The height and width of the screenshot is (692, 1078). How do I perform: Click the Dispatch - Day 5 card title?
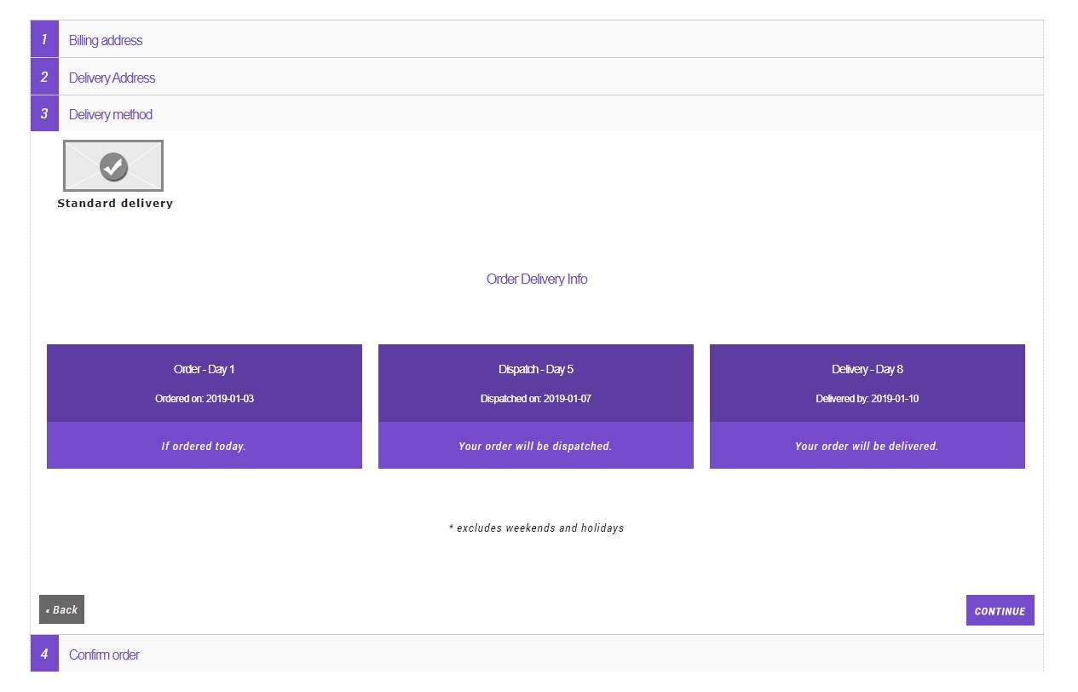click(536, 369)
